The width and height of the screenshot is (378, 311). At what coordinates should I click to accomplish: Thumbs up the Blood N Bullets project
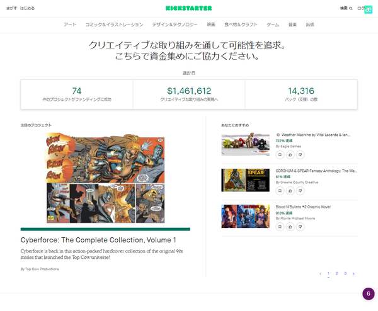tap(290, 227)
